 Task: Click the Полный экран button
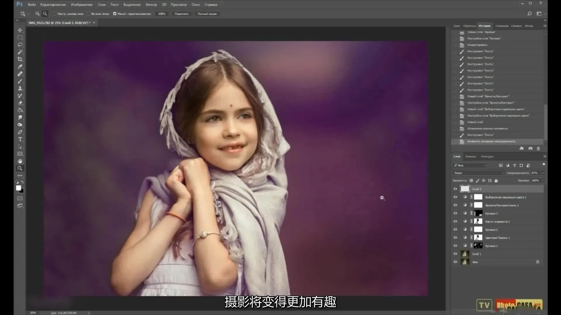click(x=207, y=14)
